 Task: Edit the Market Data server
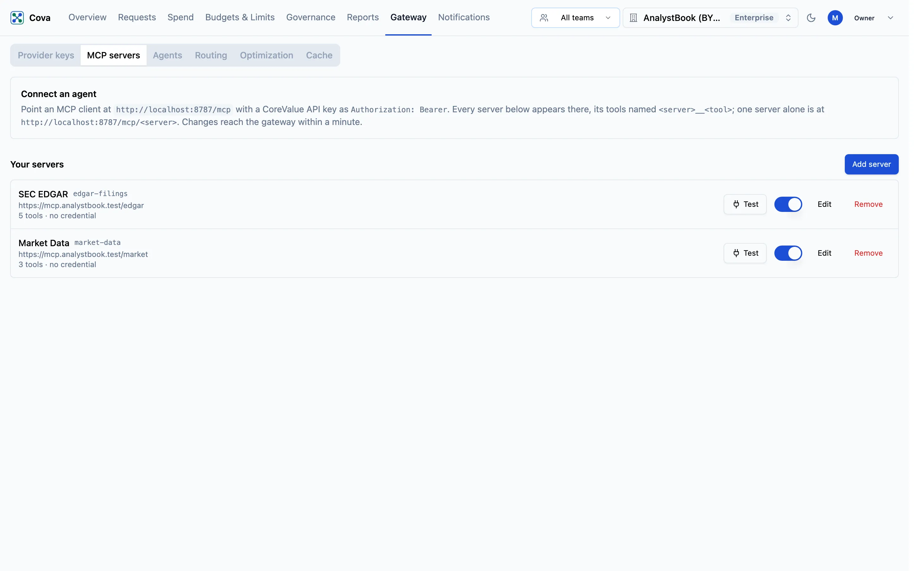[824, 253]
